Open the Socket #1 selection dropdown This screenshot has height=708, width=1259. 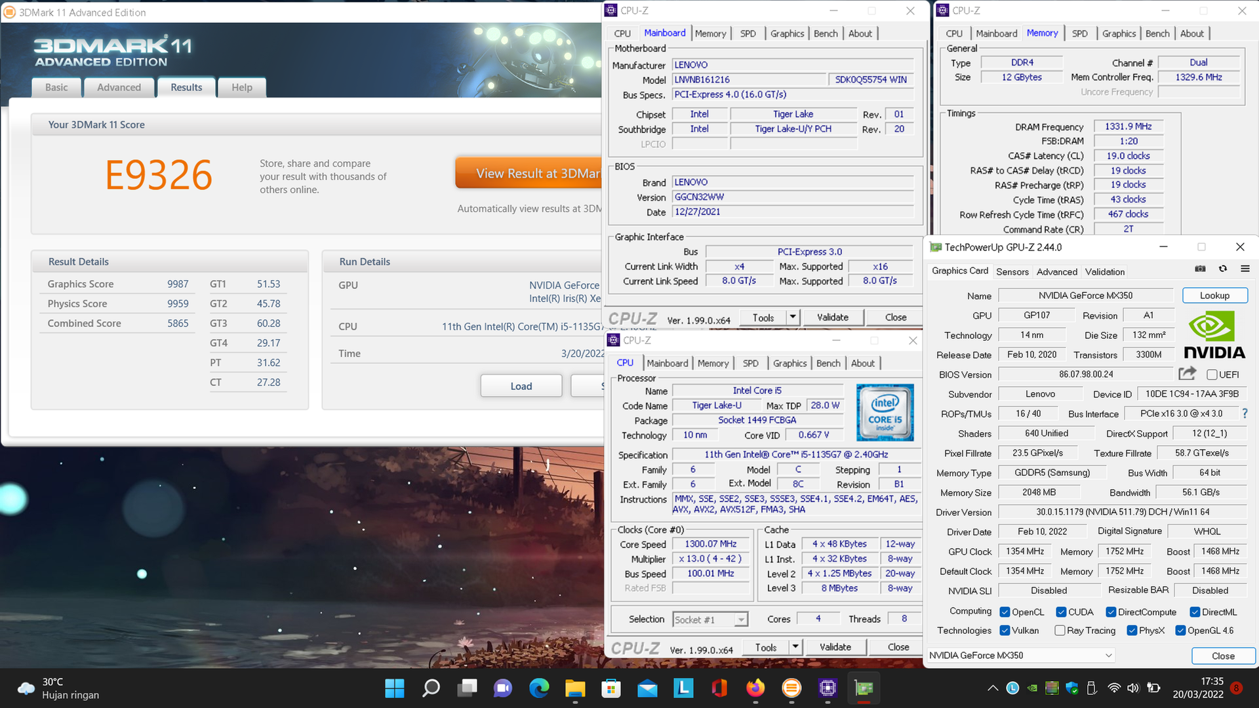(x=711, y=619)
